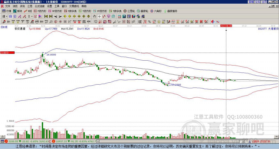Image resolution: width=279 pixels, height=149 pixels.
Task: Click the triangle ruler drawing icon
Action: 51,22
